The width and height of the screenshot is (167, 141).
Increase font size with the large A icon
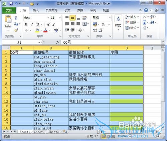click(x=48, y=24)
